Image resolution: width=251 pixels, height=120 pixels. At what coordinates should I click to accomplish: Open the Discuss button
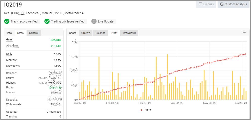point(206,4)
